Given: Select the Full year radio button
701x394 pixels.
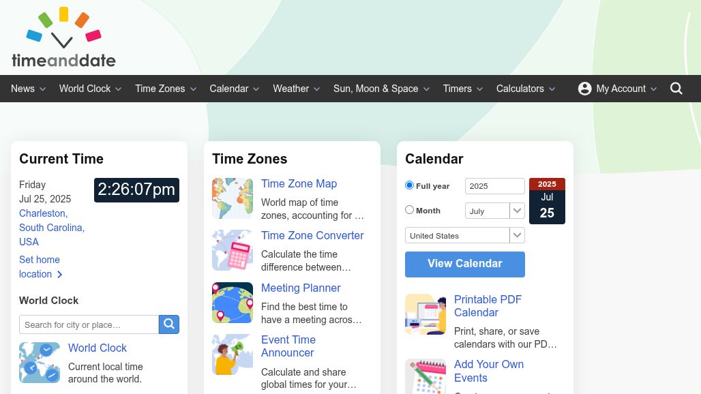Looking at the screenshot, I should [x=409, y=185].
